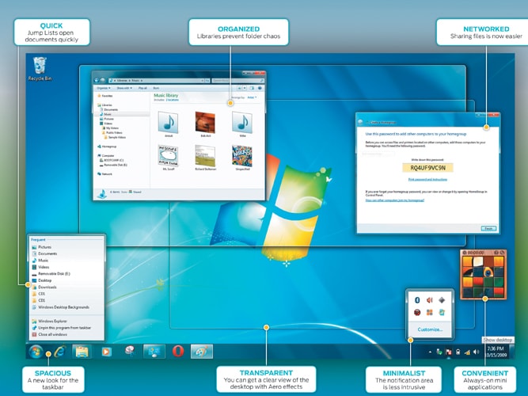Click the Windows Media Player taskbar icon
The image size is (528, 396).
pyautogui.click(x=106, y=351)
